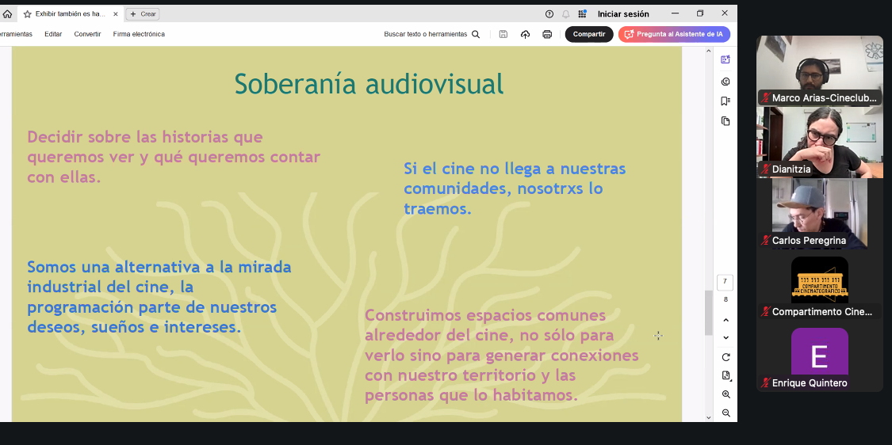Open the Editar menu
The image size is (892, 445).
click(53, 34)
